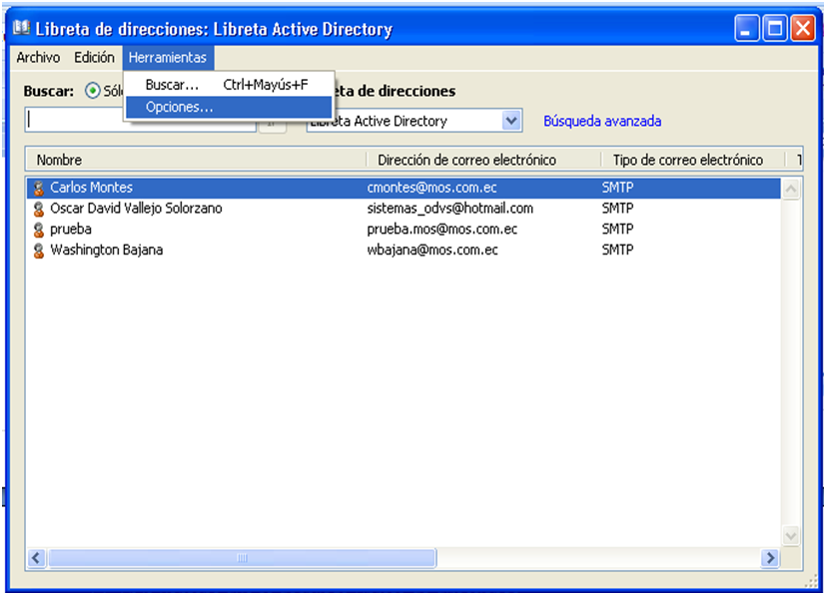The width and height of the screenshot is (826, 595).
Task: Close the Libreta de direcciones window
Action: coord(803,28)
